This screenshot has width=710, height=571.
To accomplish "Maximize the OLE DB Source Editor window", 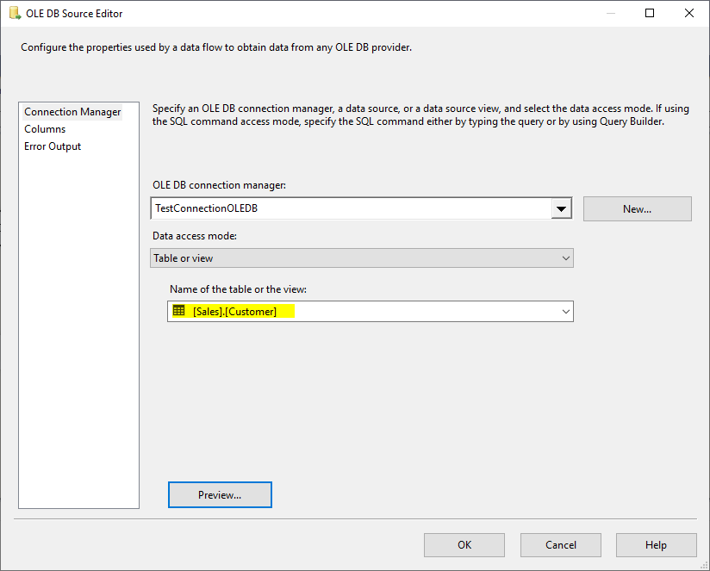I will tap(650, 13).
